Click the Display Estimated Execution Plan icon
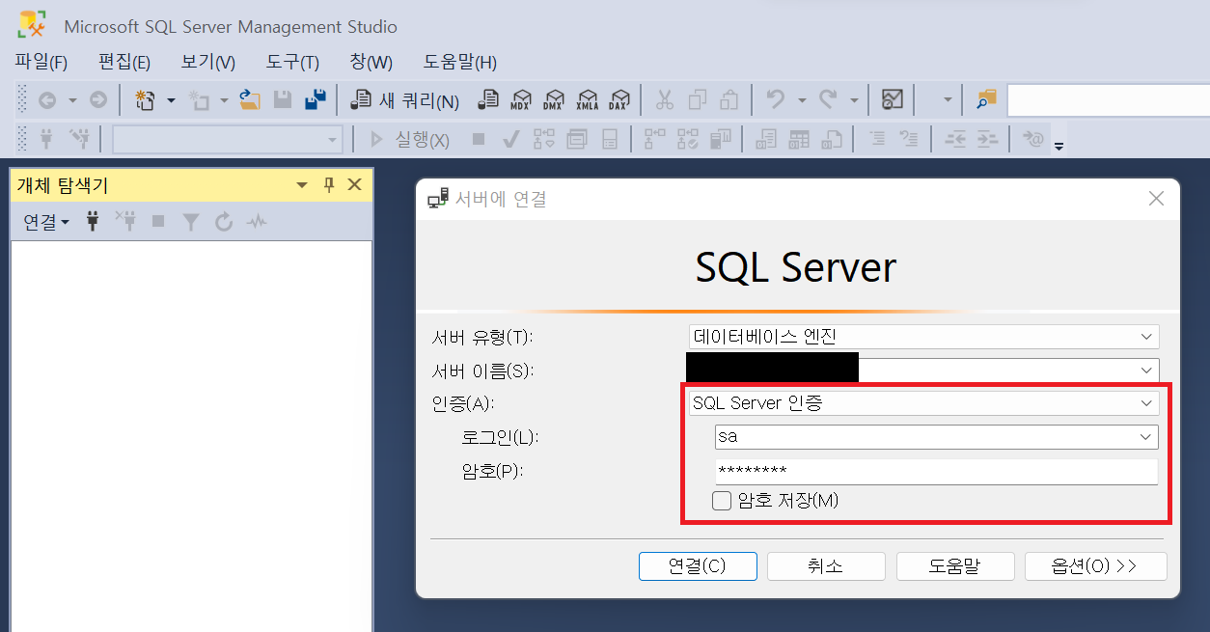 click(544, 140)
